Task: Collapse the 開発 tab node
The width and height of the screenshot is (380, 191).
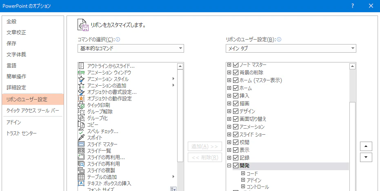Action: 229,166
